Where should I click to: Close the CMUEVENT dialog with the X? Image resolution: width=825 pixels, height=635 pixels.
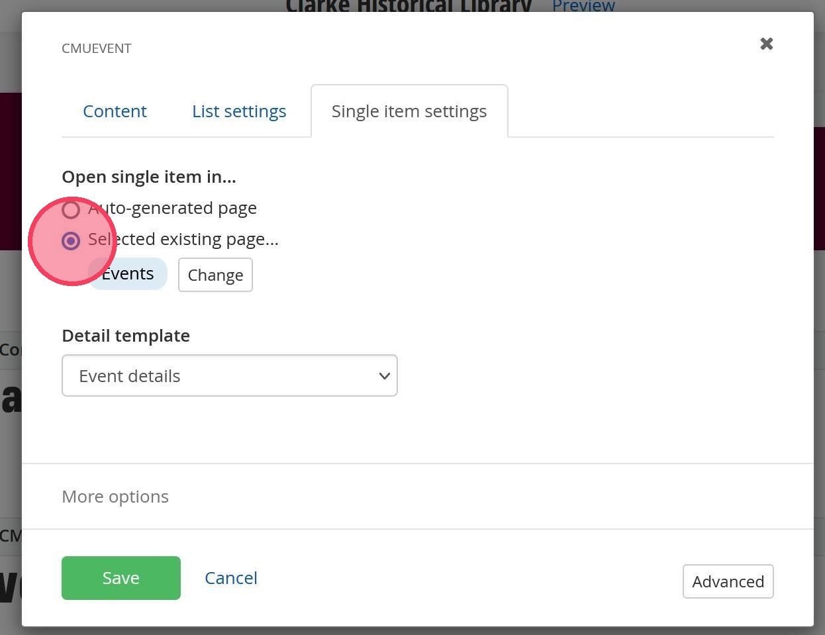click(x=766, y=44)
